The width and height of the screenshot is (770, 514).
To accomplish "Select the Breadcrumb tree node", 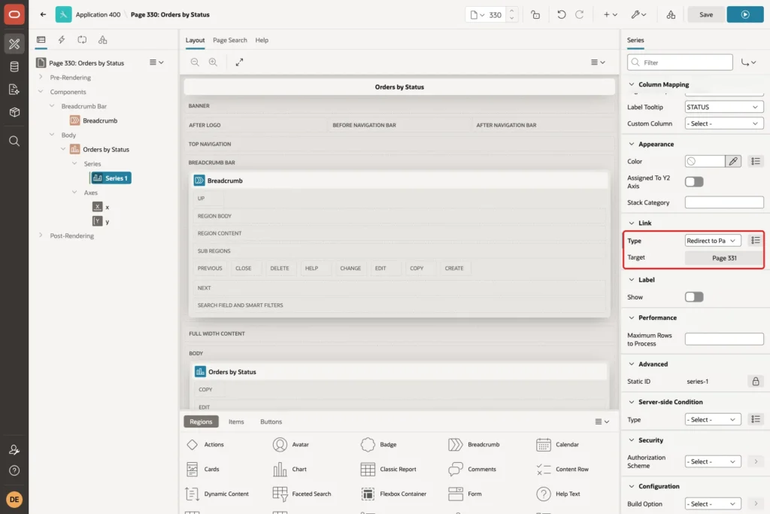I will point(94,120).
